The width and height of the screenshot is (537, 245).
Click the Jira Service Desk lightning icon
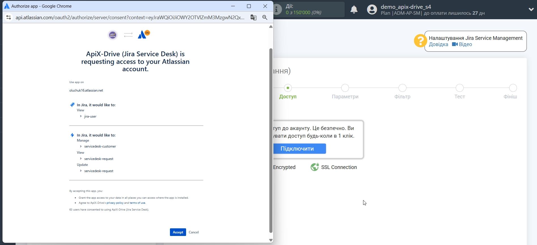point(72,135)
